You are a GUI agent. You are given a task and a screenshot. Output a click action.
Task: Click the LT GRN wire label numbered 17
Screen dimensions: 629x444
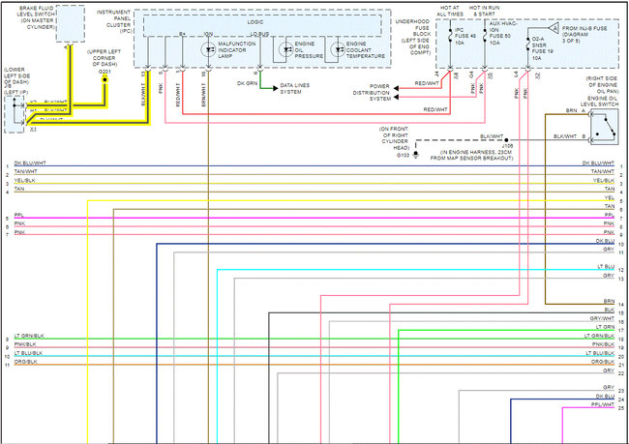tap(605, 327)
